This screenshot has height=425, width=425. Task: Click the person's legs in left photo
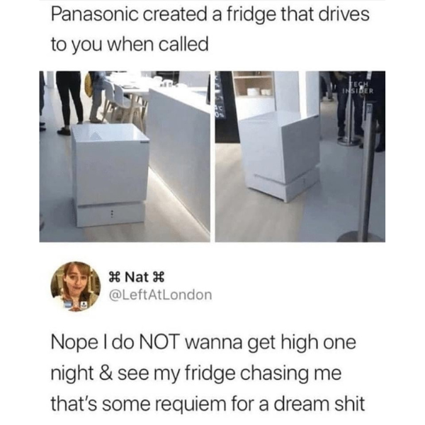click(70, 101)
